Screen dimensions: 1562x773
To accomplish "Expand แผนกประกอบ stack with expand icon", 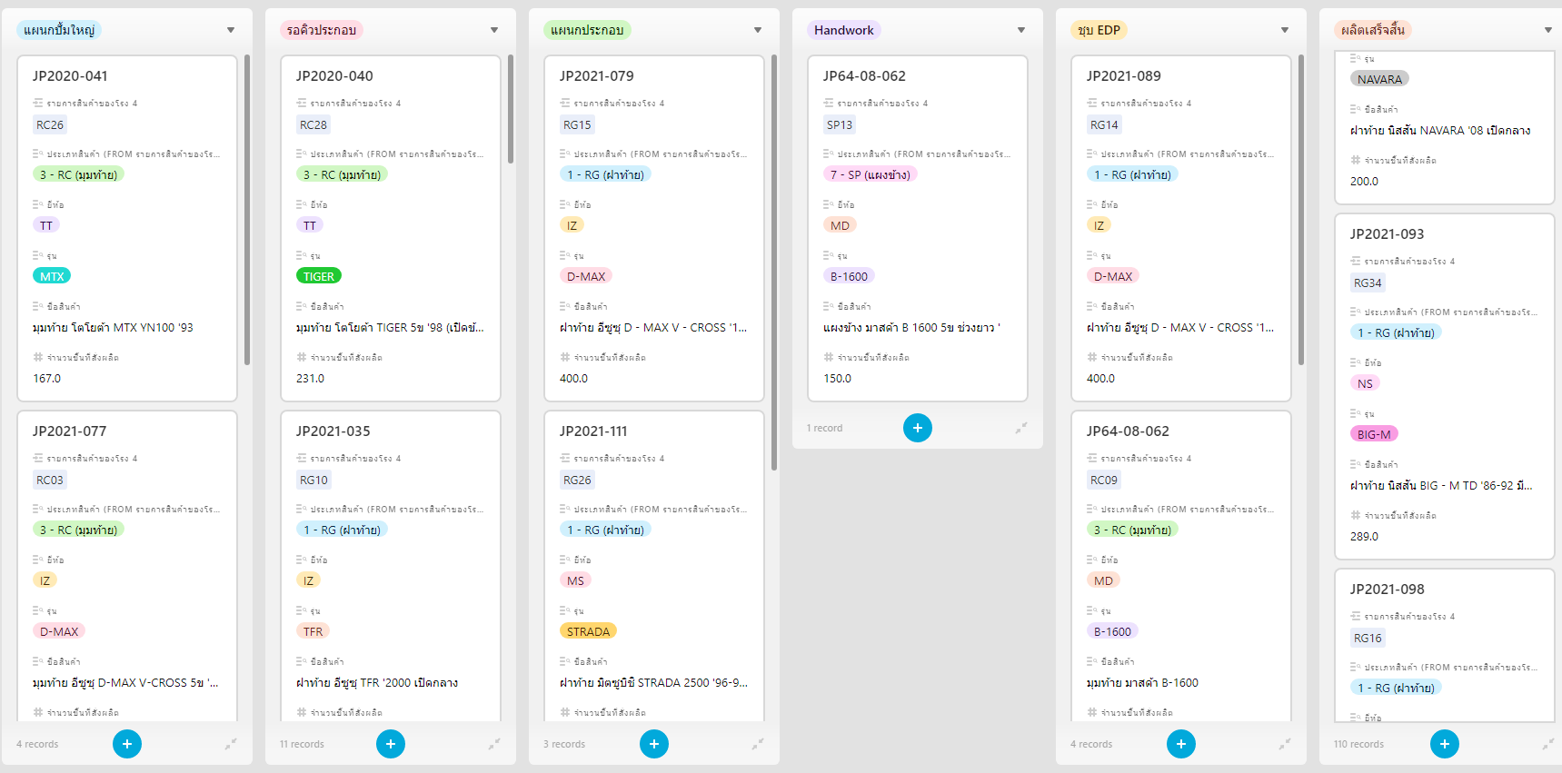I will click(758, 744).
